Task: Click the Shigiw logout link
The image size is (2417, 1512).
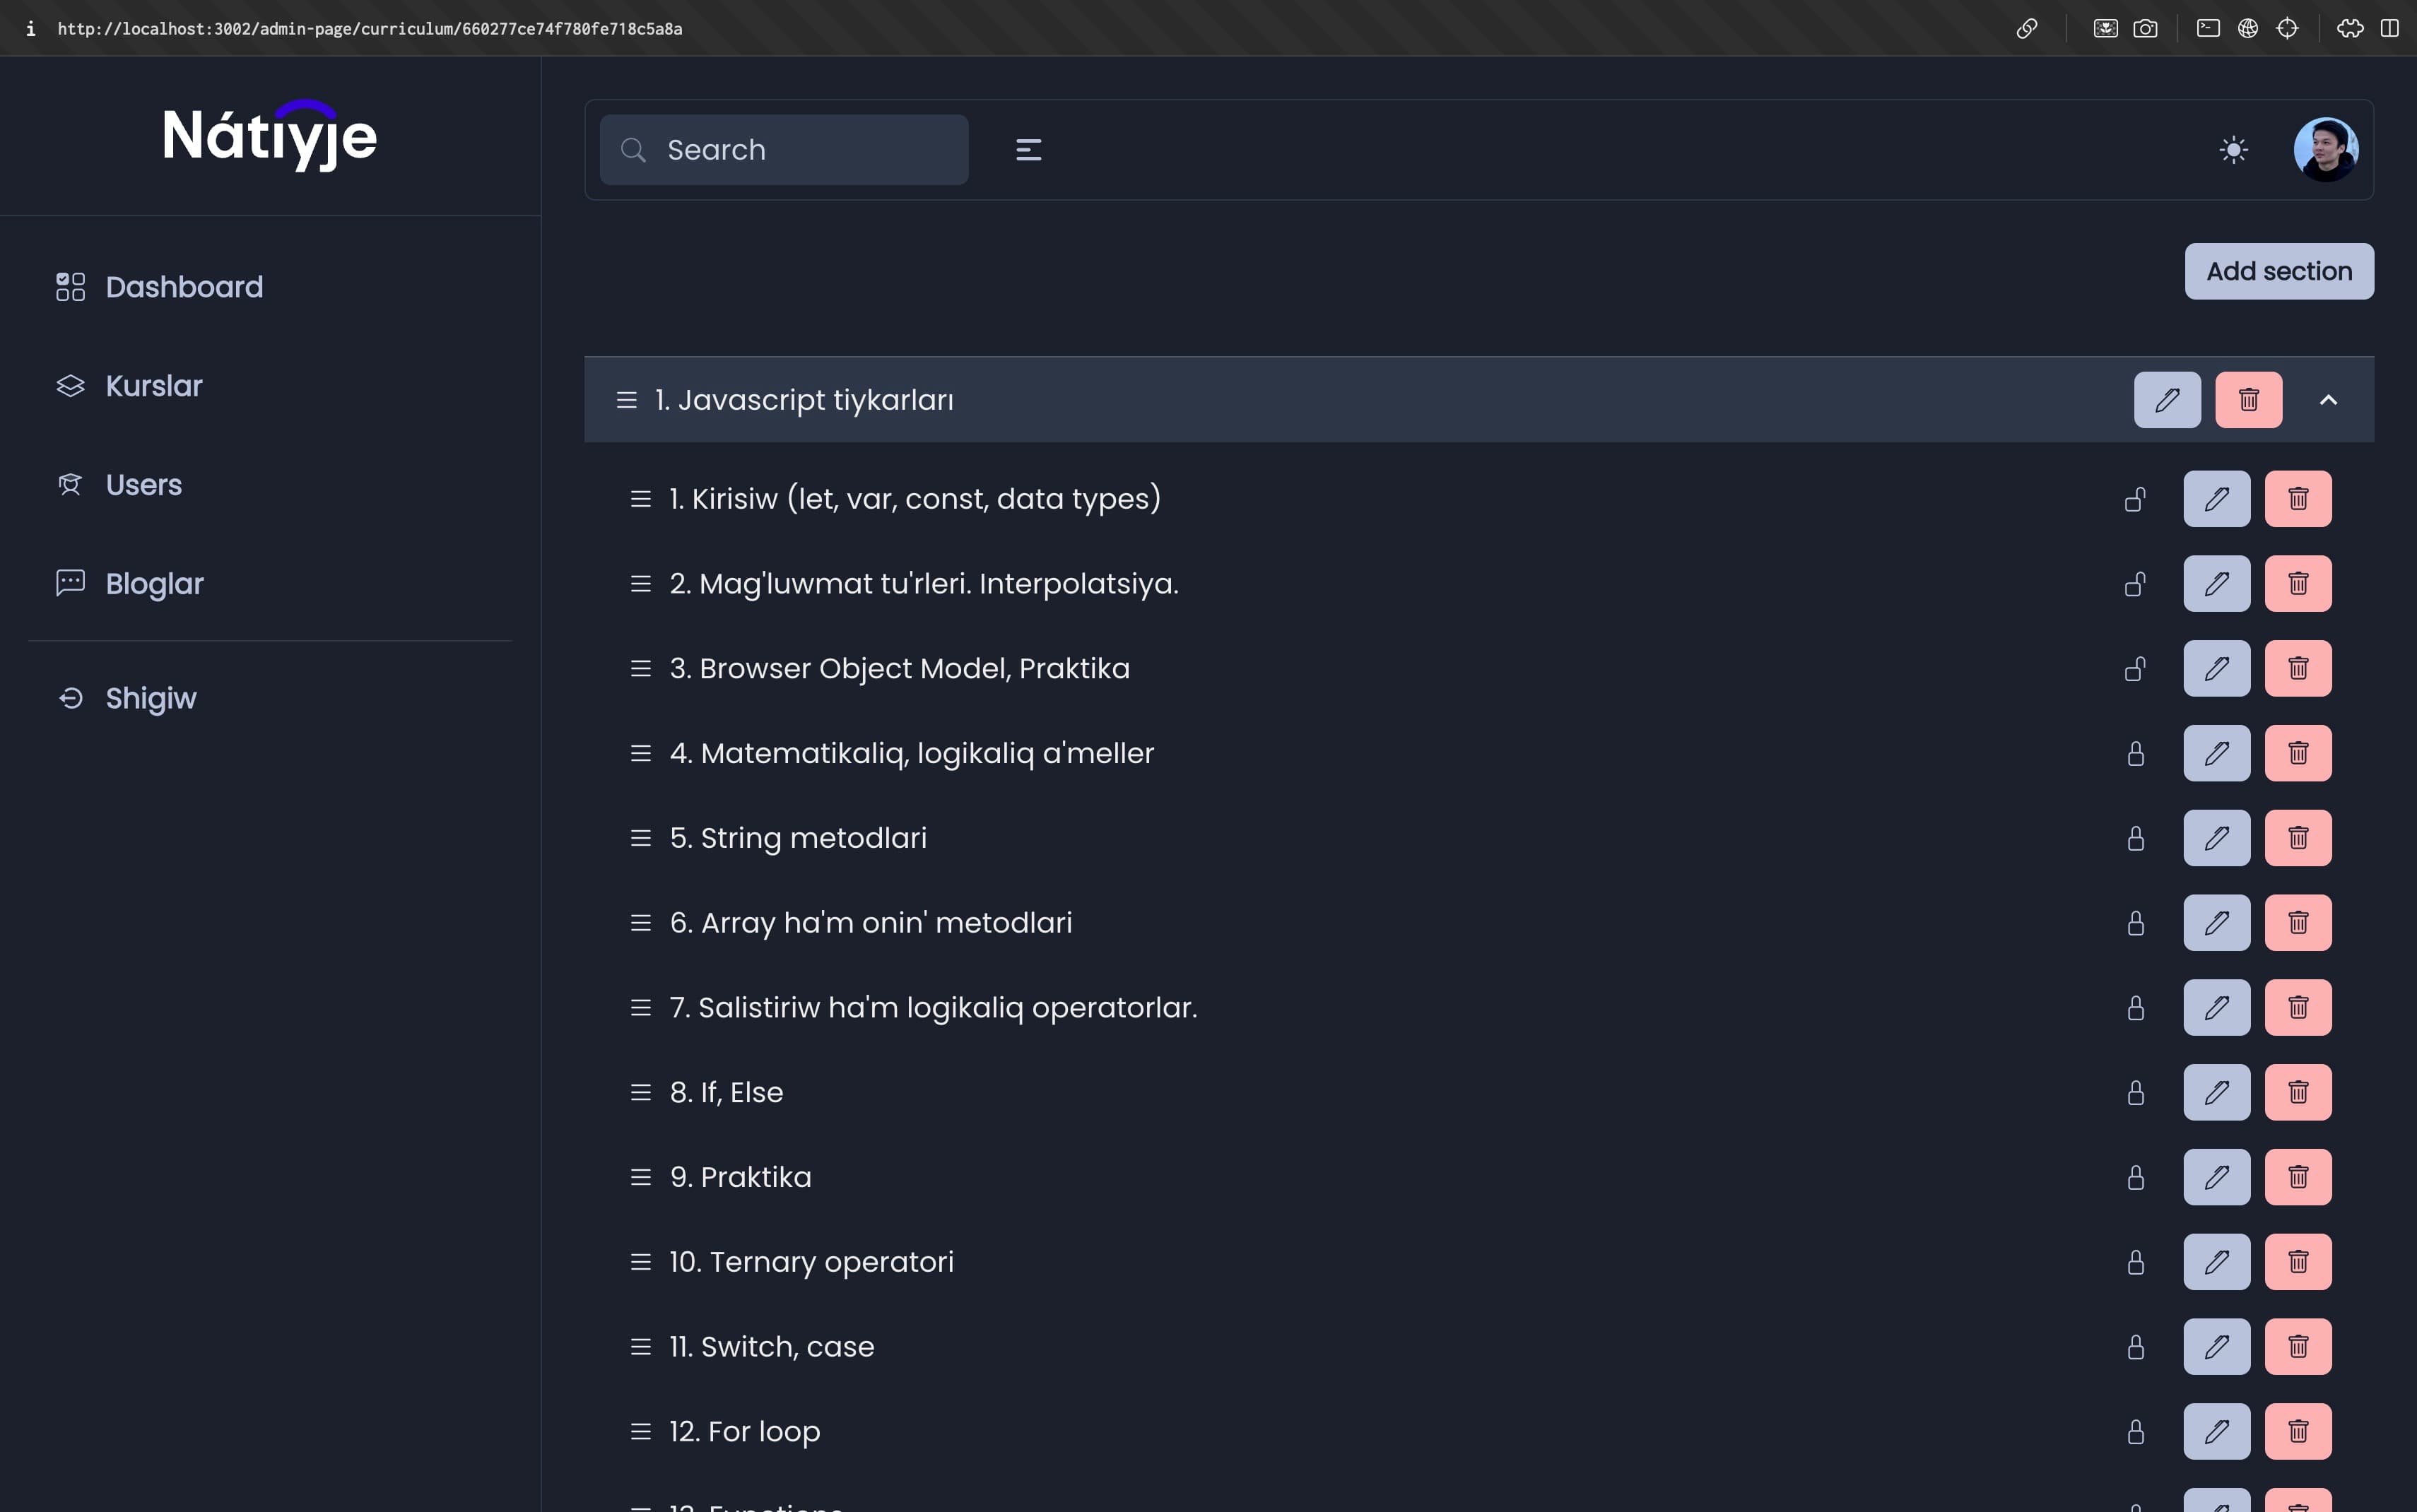Action: [x=150, y=698]
